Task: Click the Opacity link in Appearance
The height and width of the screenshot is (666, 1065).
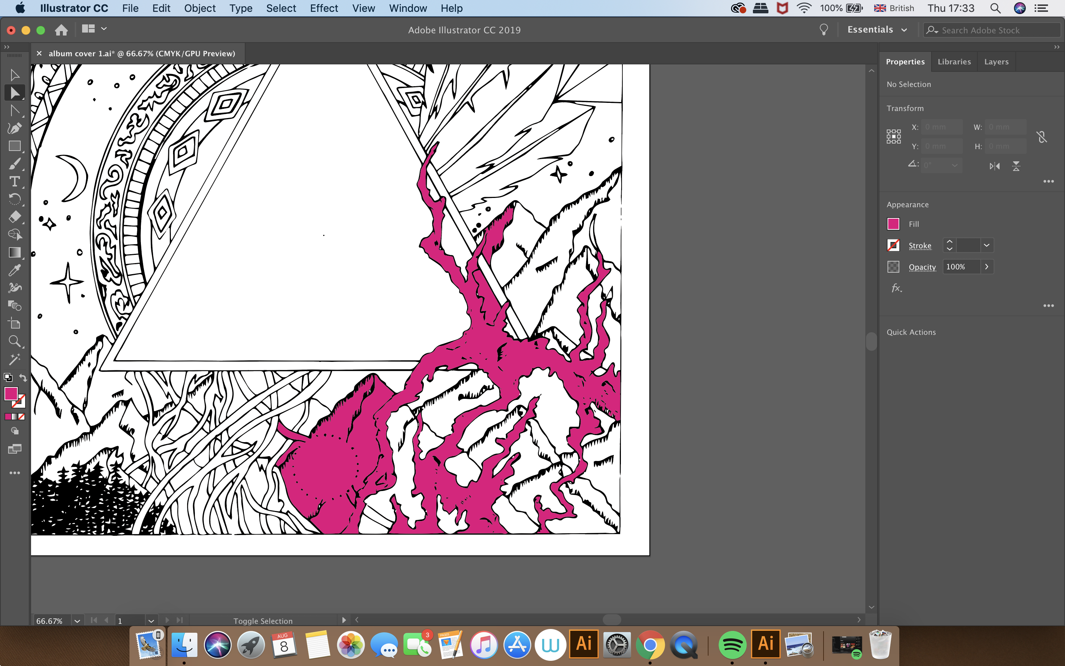Action: click(x=922, y=267)
